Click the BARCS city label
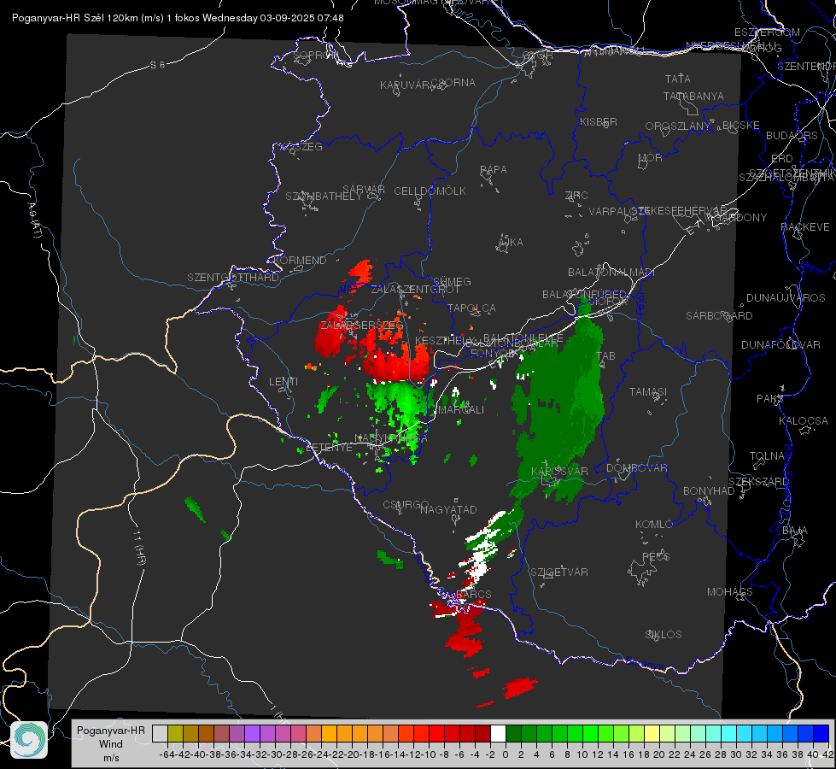 point(473,594)
